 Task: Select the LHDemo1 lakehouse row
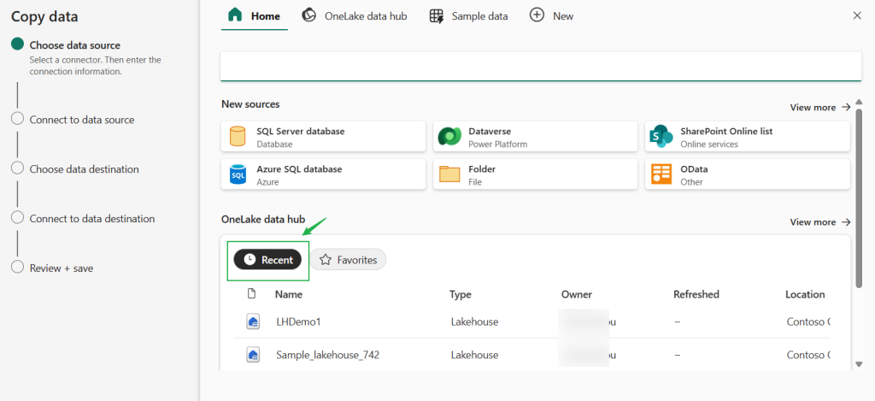pyautogui.click(x=532, y=321)
